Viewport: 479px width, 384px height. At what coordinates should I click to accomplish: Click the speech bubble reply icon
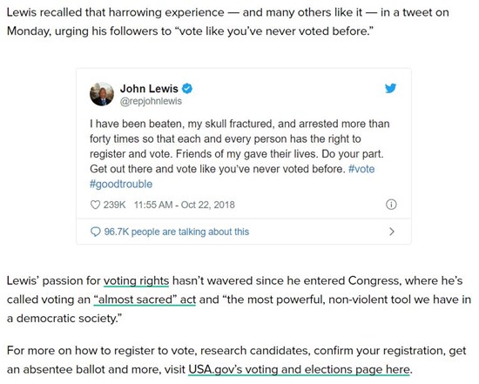point(95,232)
